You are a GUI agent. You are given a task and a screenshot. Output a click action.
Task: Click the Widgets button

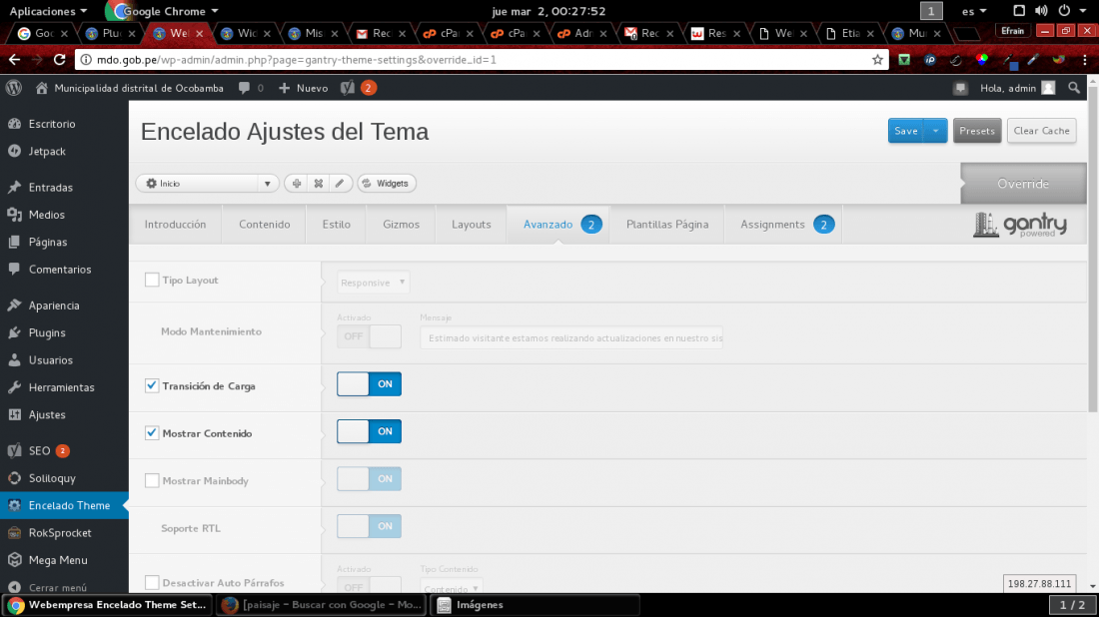pos(387,184)
